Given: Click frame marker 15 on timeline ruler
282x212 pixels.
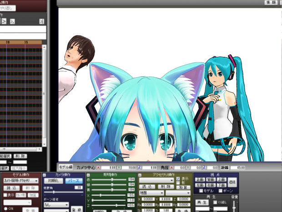Looking at the screenshot, I should 26,42.
